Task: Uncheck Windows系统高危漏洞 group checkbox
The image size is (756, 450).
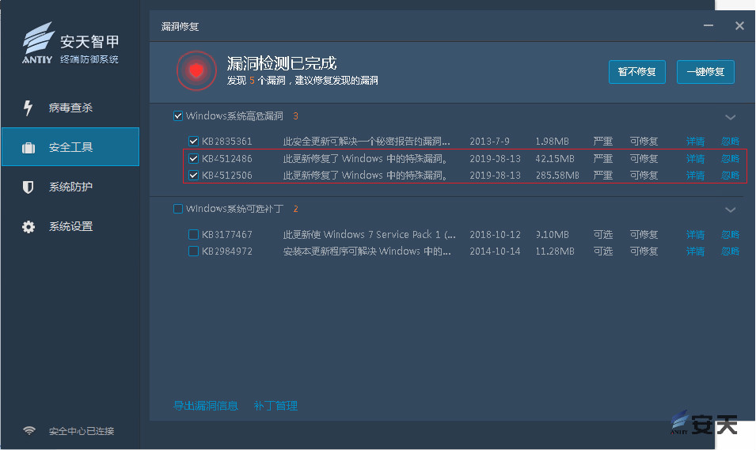Action: 178,115
